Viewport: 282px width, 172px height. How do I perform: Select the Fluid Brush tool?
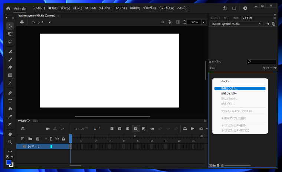pyautogui.click(x=10, y=52)
